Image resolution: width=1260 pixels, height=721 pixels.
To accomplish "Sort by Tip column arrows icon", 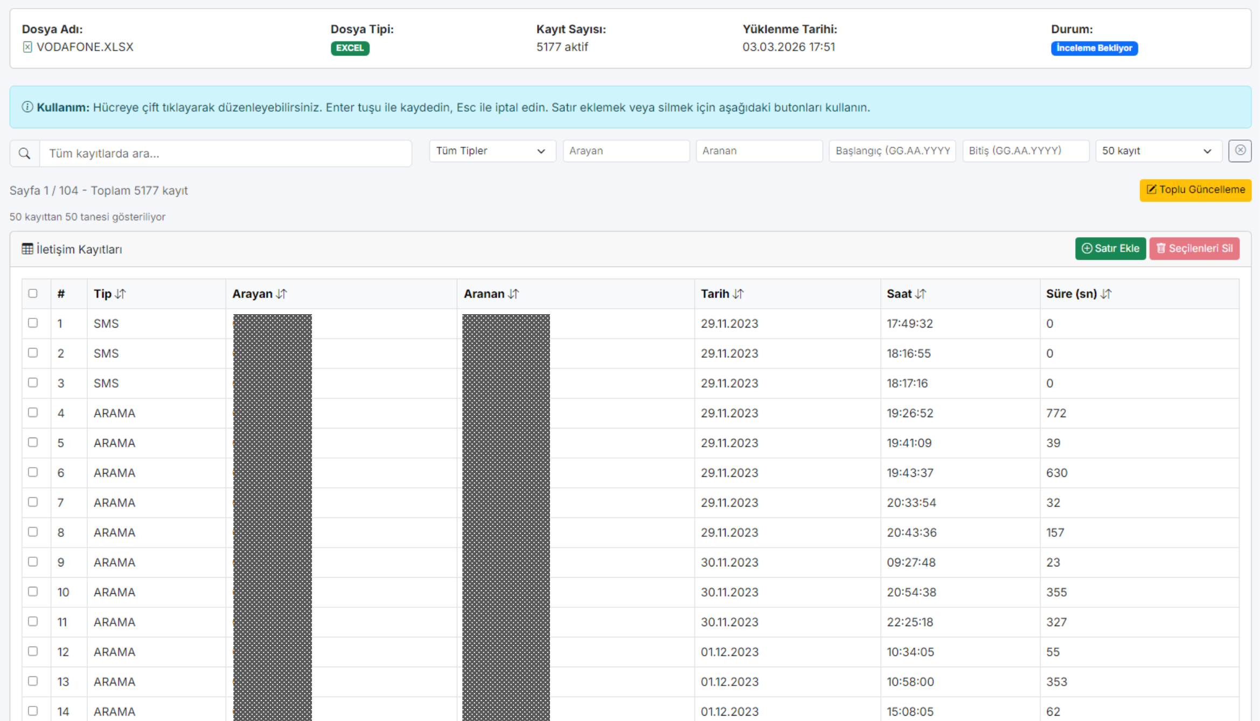I will [121, 294].
